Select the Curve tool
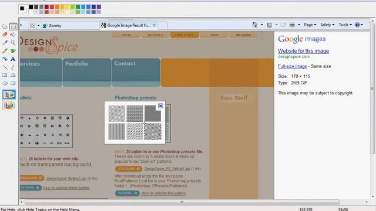This screenshot has width=376, height=211. tap(13, 67)
